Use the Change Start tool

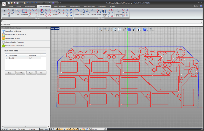pyautogui.click(x=104, y=12)
